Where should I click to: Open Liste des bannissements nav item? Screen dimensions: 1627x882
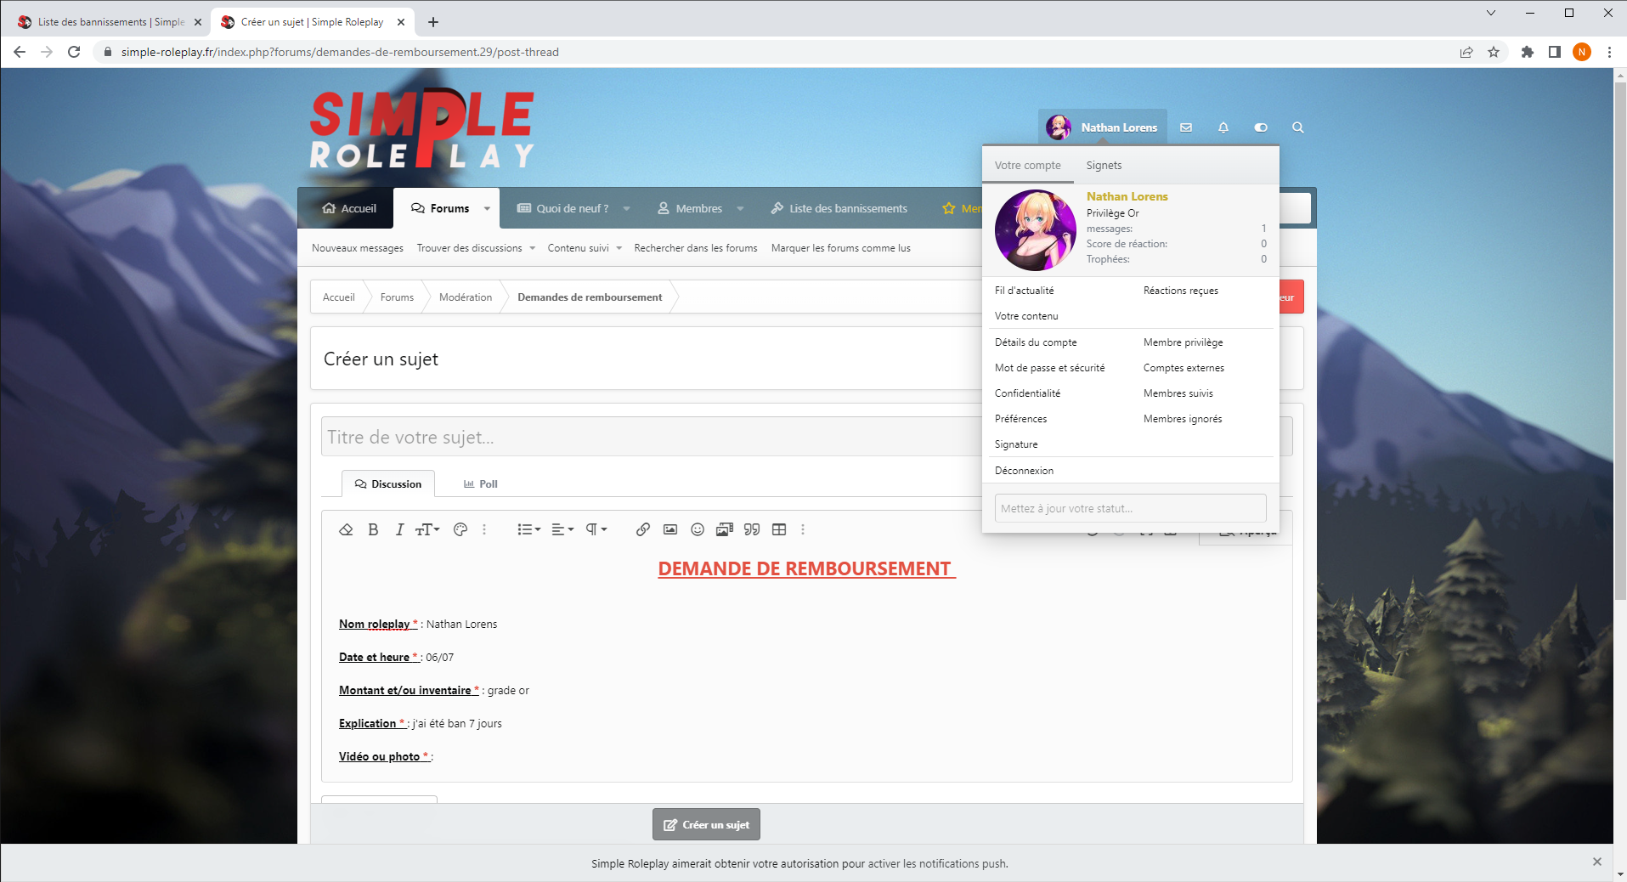(x=839, y=208)
